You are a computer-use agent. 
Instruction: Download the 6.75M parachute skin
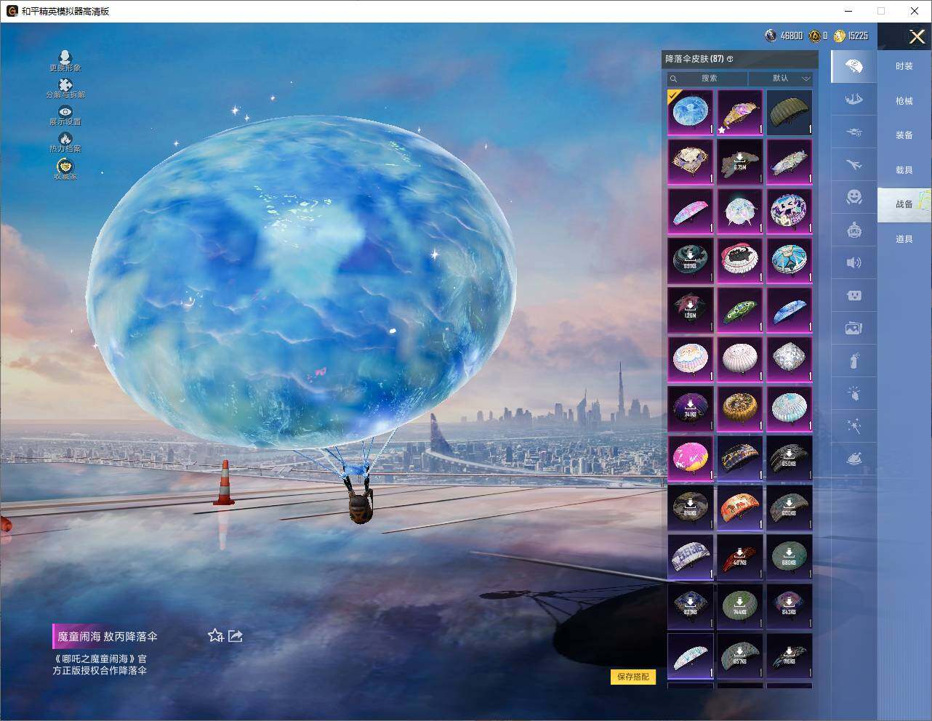[740, 162]
